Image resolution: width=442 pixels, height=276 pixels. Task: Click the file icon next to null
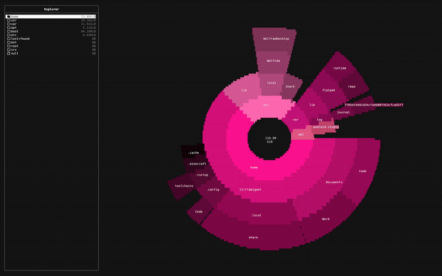pyautogui.click(x=8, y=54)
